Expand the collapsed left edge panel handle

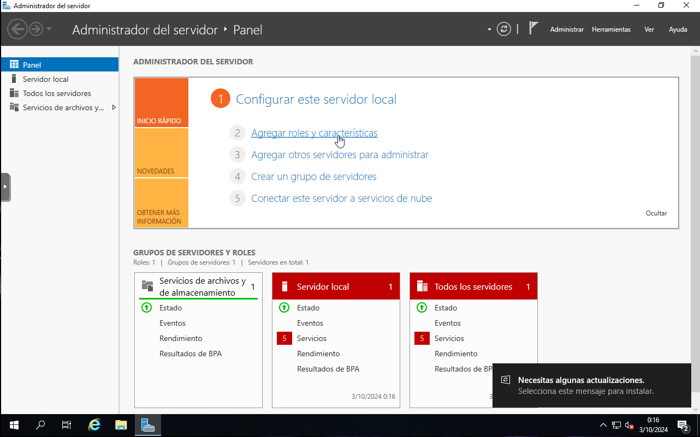pyautogui.click(x=5, y=187)
